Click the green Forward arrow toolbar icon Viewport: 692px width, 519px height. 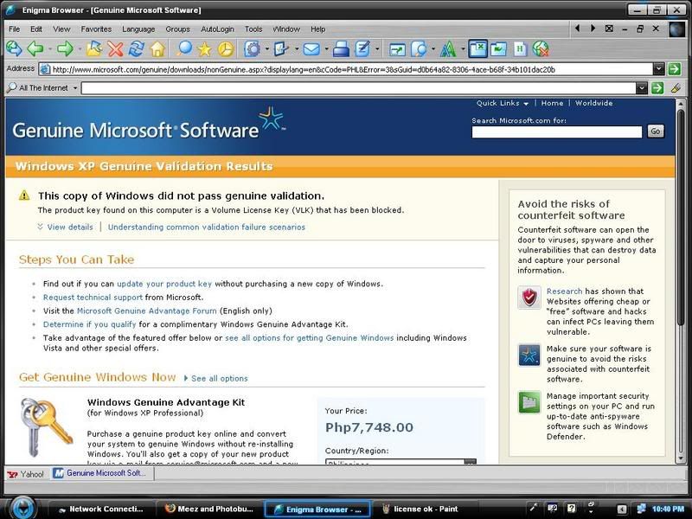click(x=66, y=49)
